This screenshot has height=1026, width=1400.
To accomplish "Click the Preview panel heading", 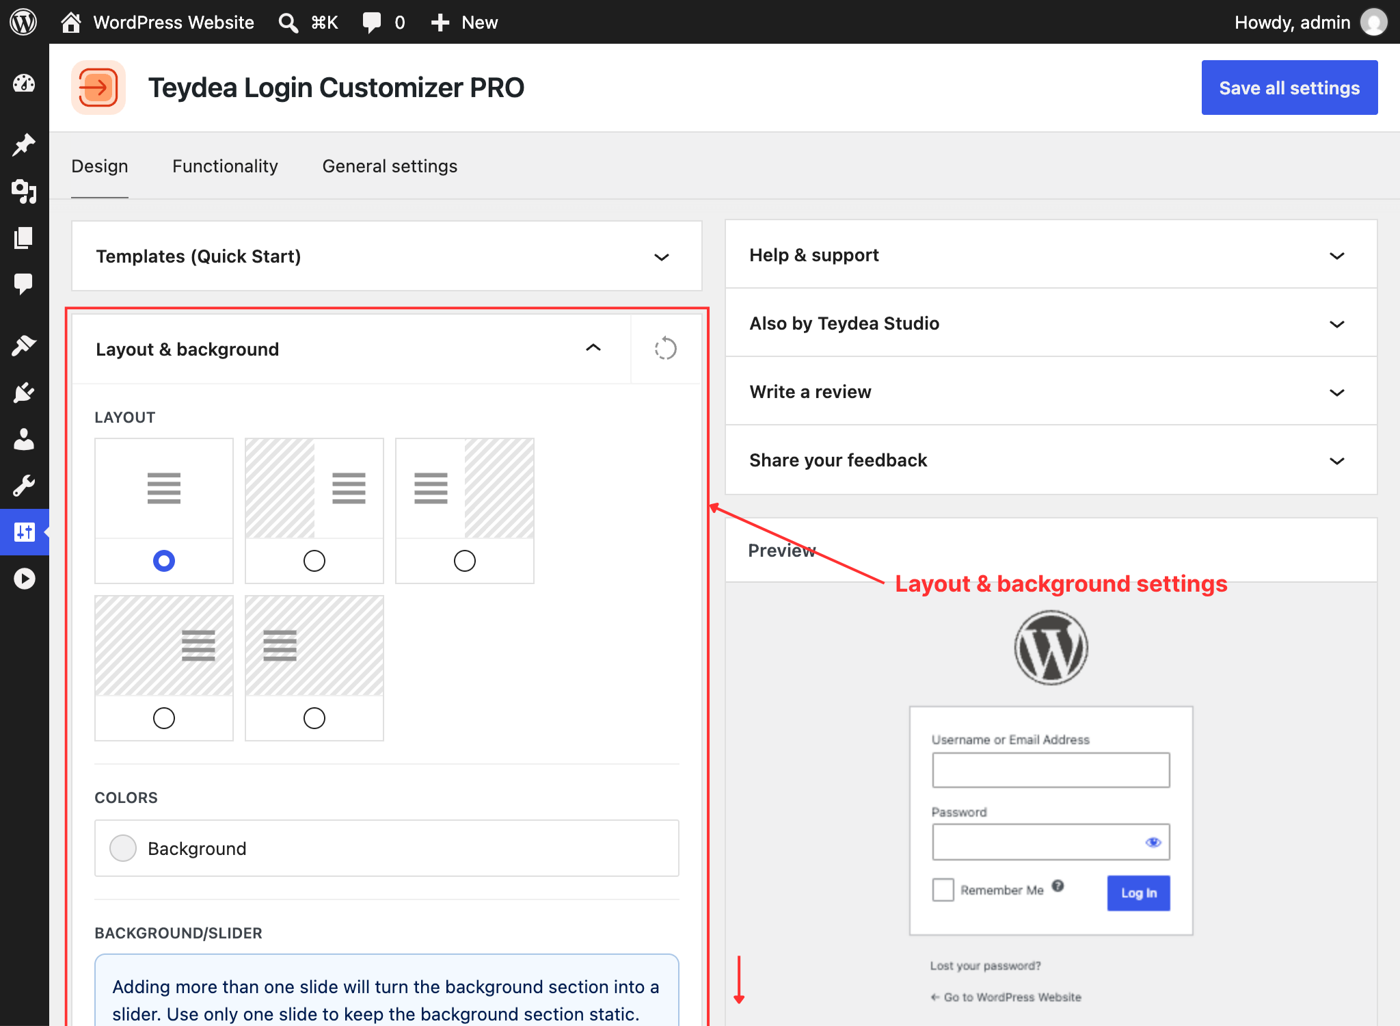I will click(782, 551).
